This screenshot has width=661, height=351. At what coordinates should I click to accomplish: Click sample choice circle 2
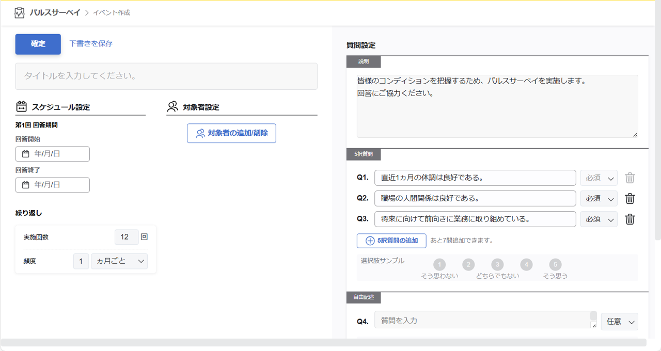(x=468, y=265)
